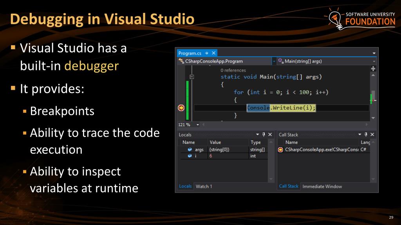Viewport: 401px width, 225px height.
Task: Click the editor split window icon
Action: coord(373,69)
